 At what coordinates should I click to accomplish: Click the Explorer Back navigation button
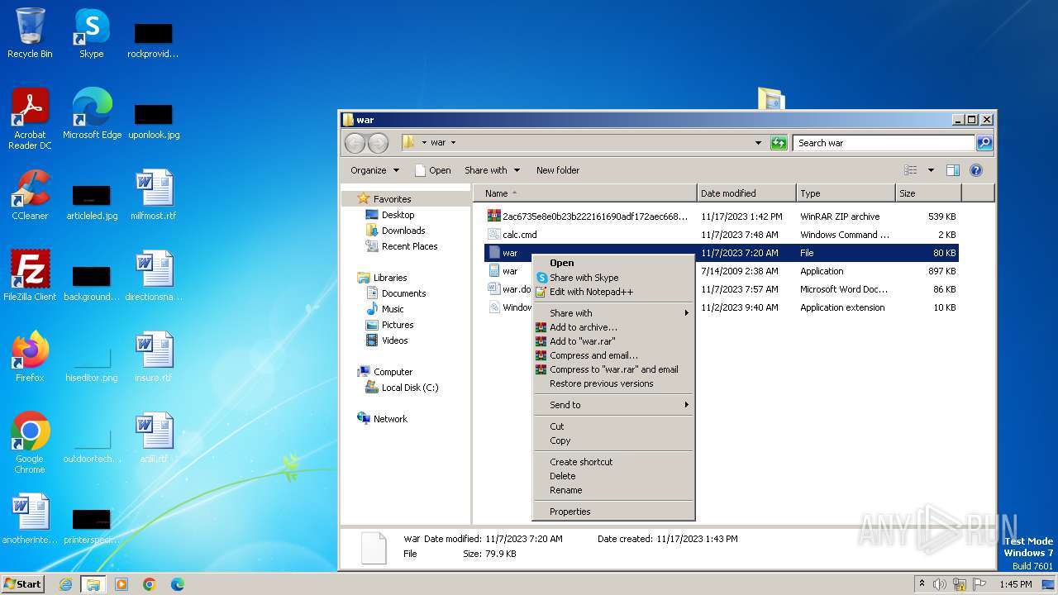355,143
